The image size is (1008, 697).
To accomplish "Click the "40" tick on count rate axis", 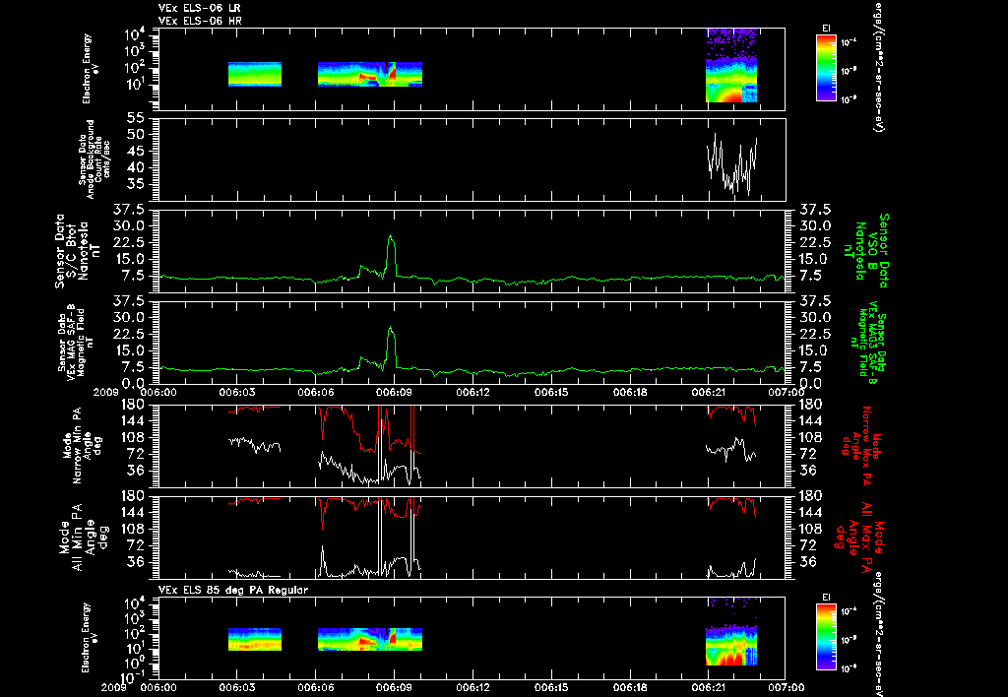I will [x=136, y=167].
